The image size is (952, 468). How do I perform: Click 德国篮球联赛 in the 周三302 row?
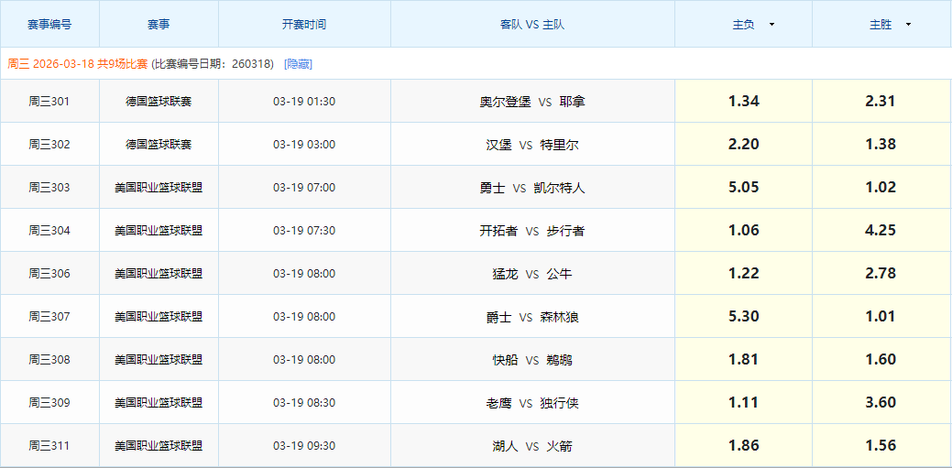tap(159, 145)
